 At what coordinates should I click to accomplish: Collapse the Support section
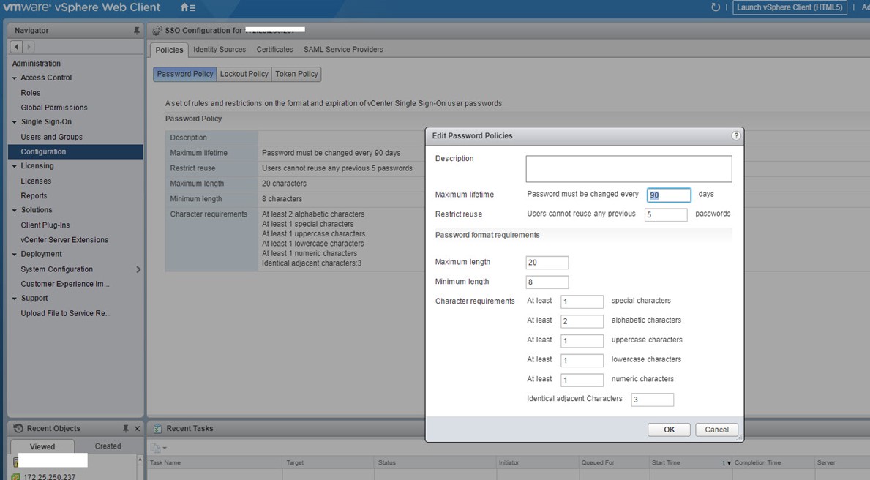pyautogui.click(x=15, y=299)
